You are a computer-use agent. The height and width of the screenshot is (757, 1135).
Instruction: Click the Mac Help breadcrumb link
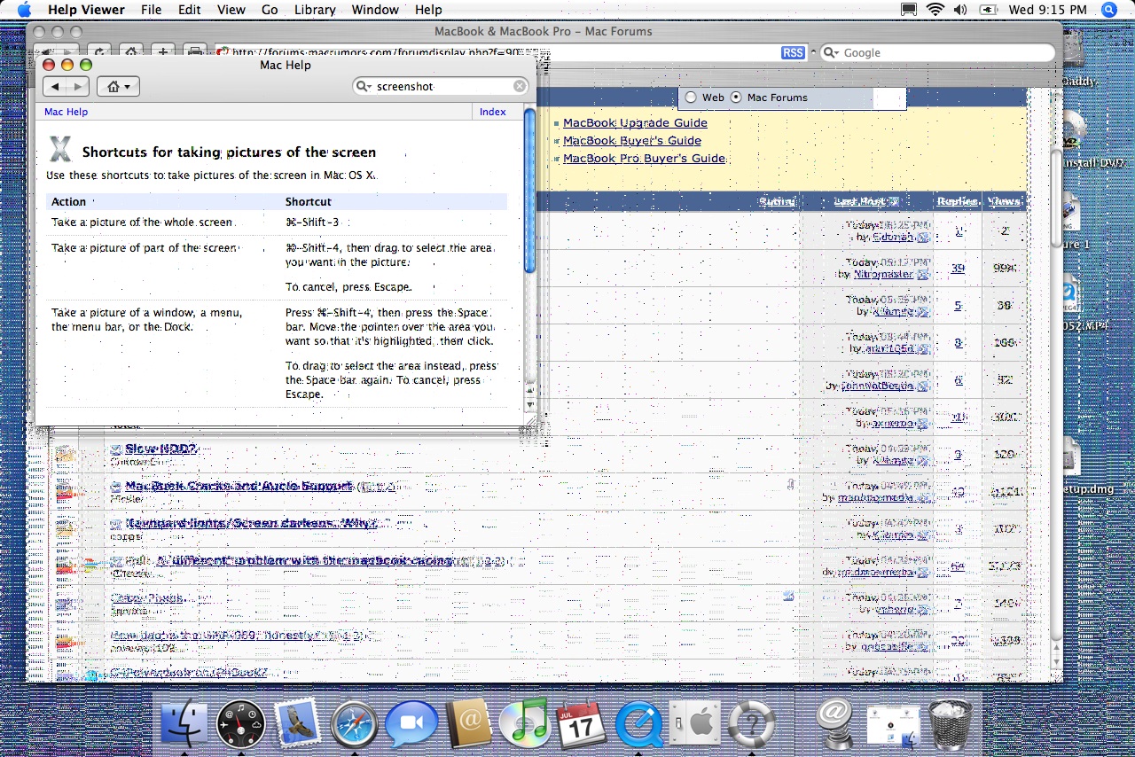(x=66, y=112)
